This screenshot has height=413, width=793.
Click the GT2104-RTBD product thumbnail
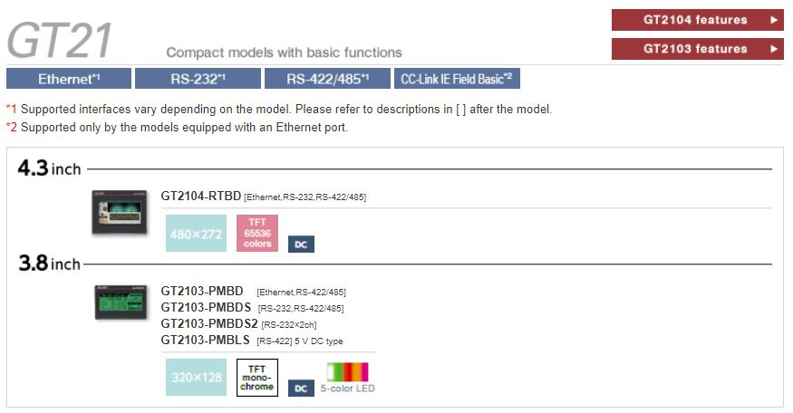point(120,213)
